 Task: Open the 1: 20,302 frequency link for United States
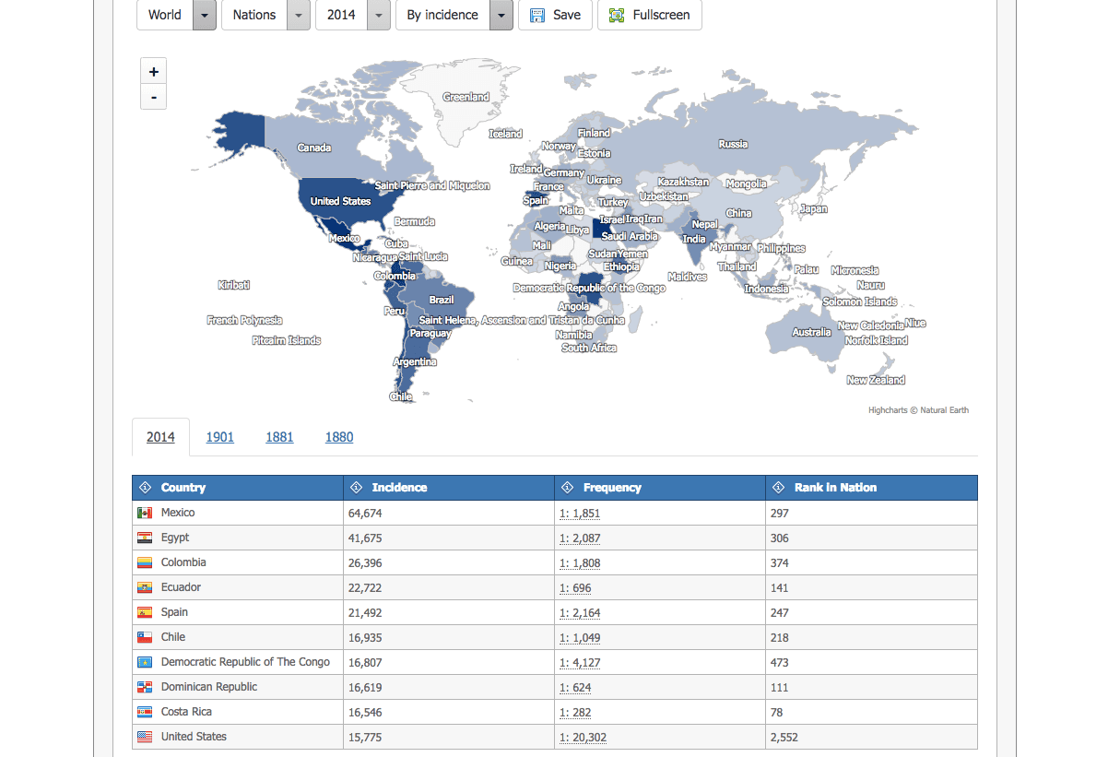click(x=583, y=737)
